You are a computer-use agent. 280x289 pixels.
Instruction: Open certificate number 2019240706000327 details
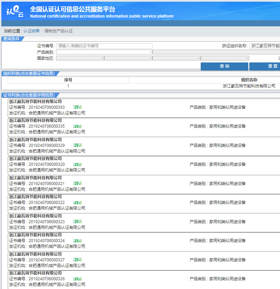click(x=47, y=260)
